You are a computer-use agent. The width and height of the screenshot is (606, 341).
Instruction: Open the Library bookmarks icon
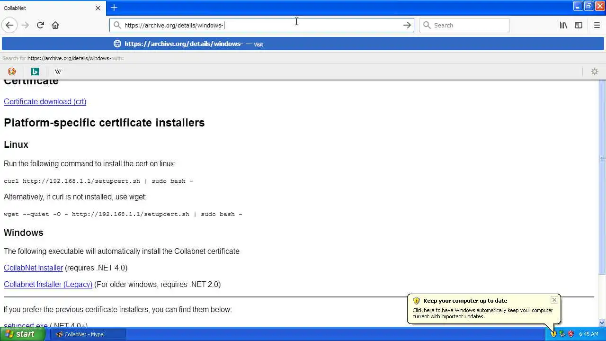pyautogui.click(x=563, y=25)
